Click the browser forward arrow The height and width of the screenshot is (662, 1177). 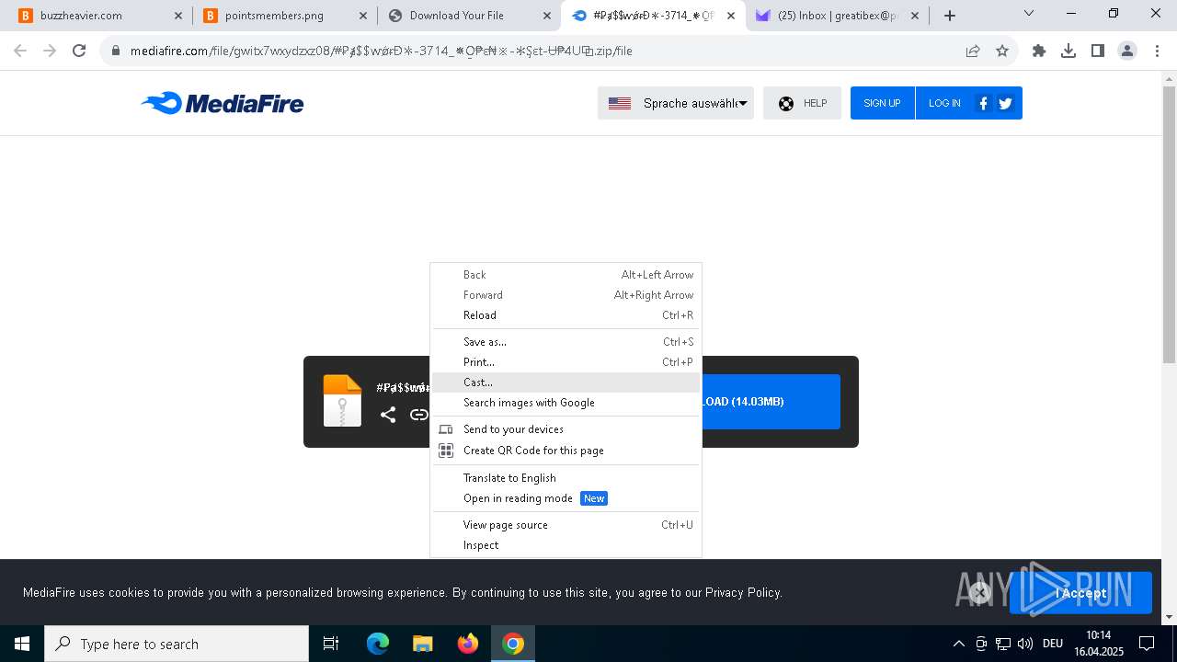(50, 51)
